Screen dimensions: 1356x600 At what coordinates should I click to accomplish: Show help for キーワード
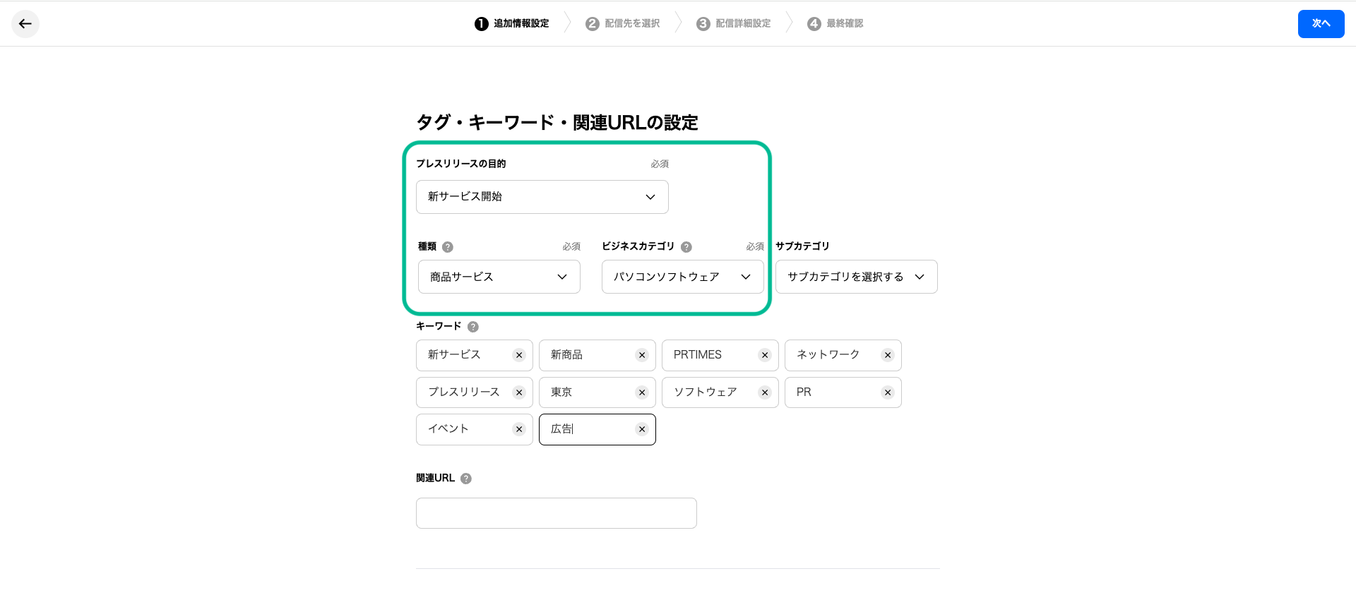473,327
